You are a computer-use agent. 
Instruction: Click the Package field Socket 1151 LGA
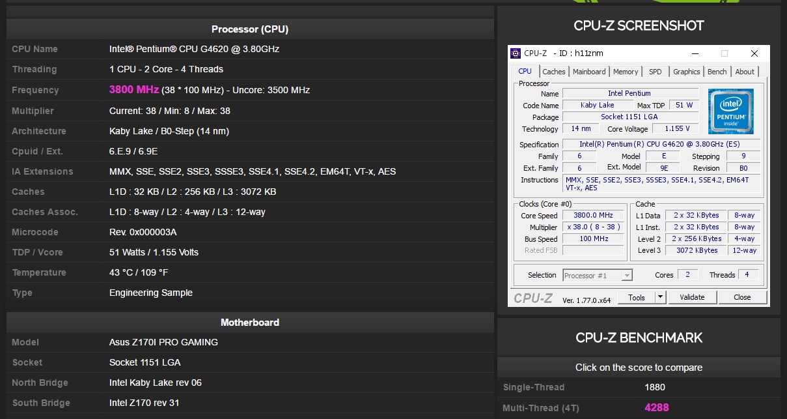(x=629, y=117)
